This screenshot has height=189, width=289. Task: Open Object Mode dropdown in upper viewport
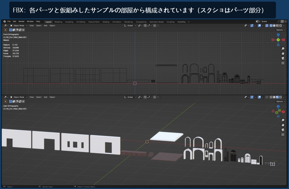pyautogui.click(x=18, y=26)
